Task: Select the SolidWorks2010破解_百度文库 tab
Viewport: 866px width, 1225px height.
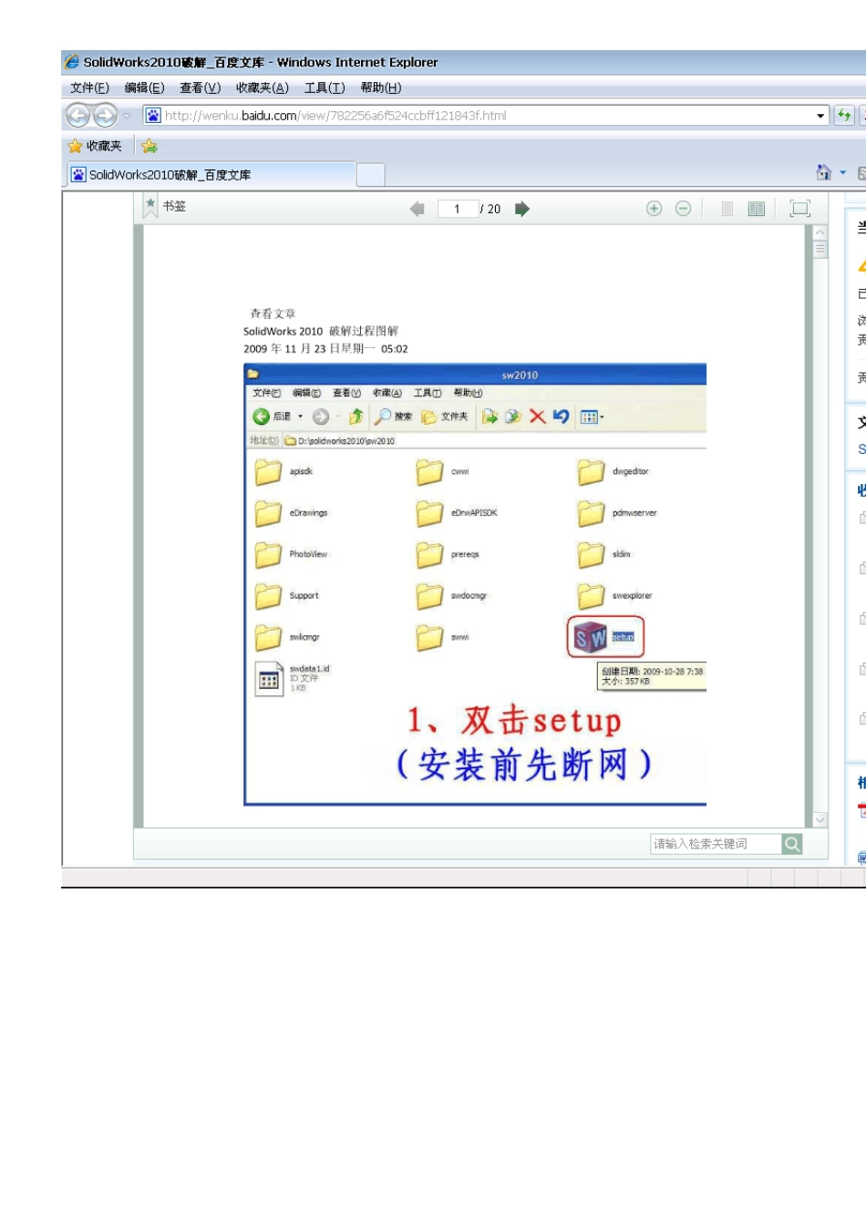Action: coord(210,175)
